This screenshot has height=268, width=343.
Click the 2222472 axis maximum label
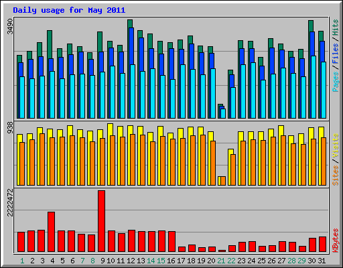tap(10, 203)
